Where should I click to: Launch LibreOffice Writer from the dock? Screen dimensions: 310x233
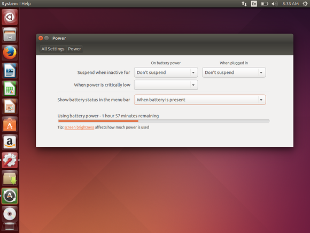point(10,71)
